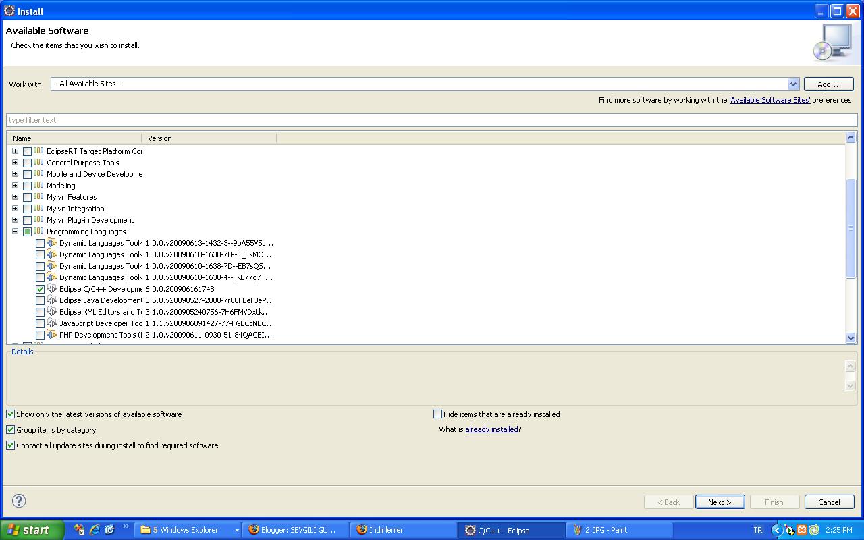Click the JavaScript Developer Tools feature icon
This screenshot has height=540, width=864.
(51, 323)
